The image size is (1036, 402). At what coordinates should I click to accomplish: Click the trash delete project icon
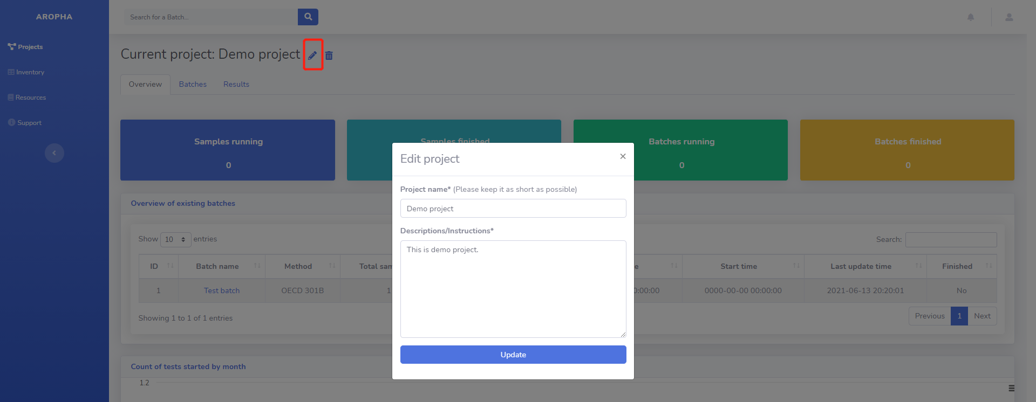click(x=329, y=56)
